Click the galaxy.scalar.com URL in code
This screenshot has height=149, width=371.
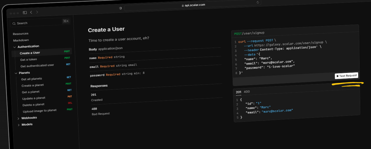coord(289,44)
